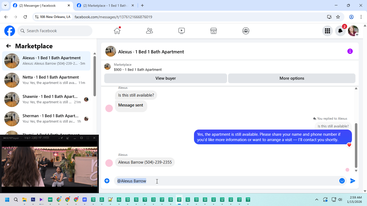Open the volume control in system tray
367x206 pixels.
pyautogui.click(x=340, y=200)
